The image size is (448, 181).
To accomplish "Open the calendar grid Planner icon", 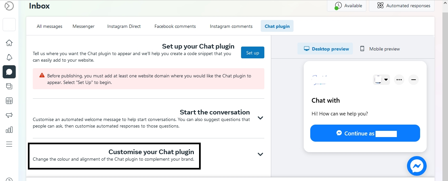I will 9,101.
